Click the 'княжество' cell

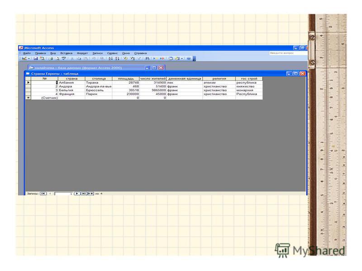[249, 86]
